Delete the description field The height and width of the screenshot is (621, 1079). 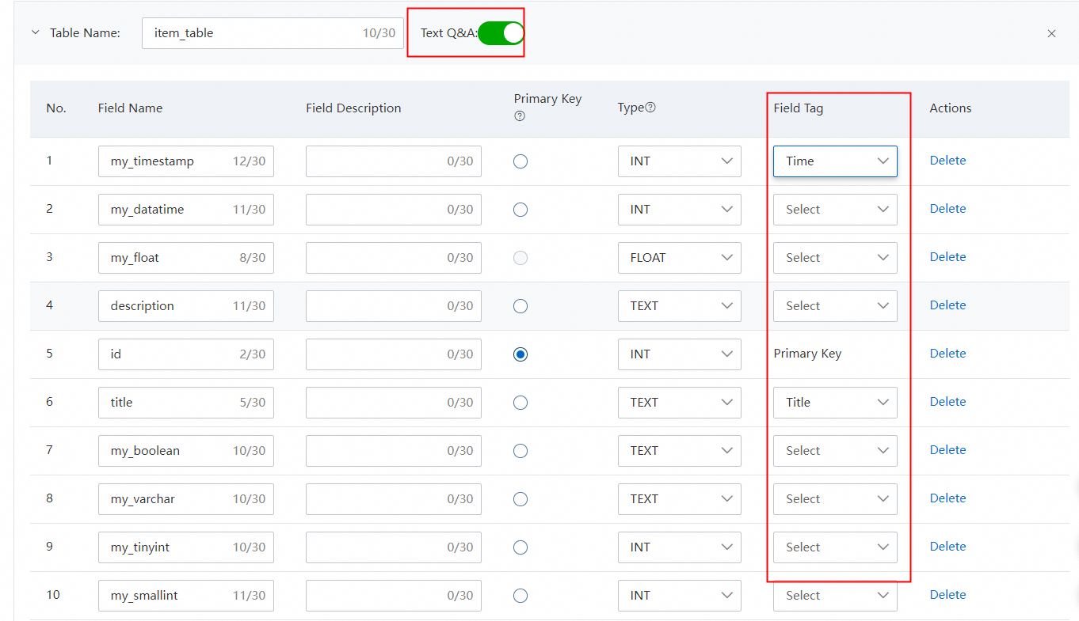[x=947, y=305]
